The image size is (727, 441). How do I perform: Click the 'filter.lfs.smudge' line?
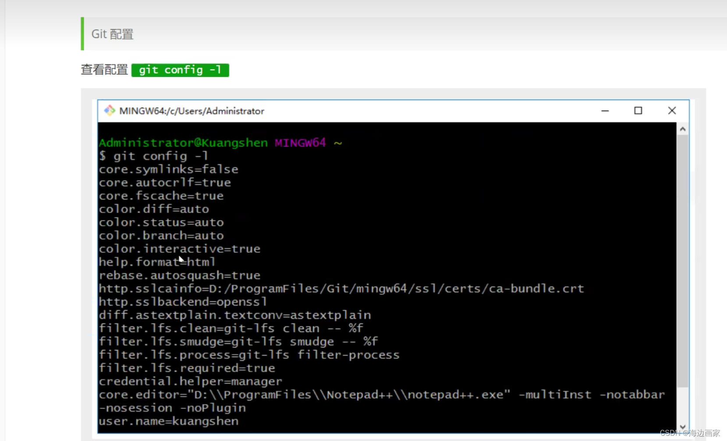tap(238, 341)
